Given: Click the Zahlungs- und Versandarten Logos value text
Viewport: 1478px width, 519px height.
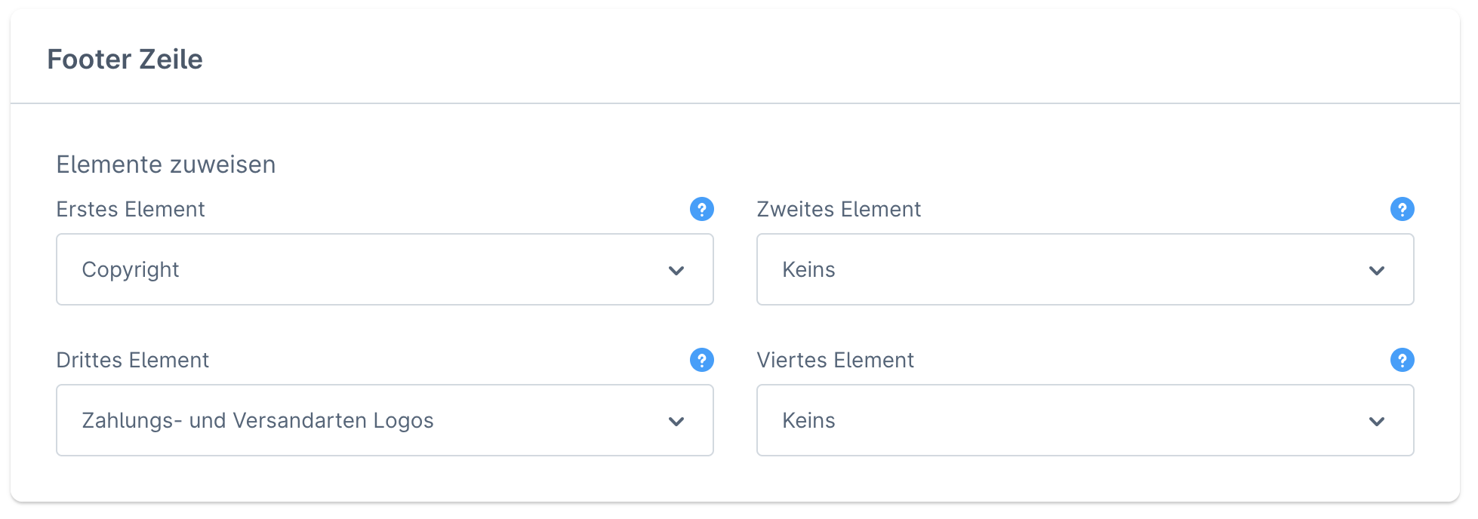Looking at the screenshot, I should pyautogui.click(x=257, y=420).
